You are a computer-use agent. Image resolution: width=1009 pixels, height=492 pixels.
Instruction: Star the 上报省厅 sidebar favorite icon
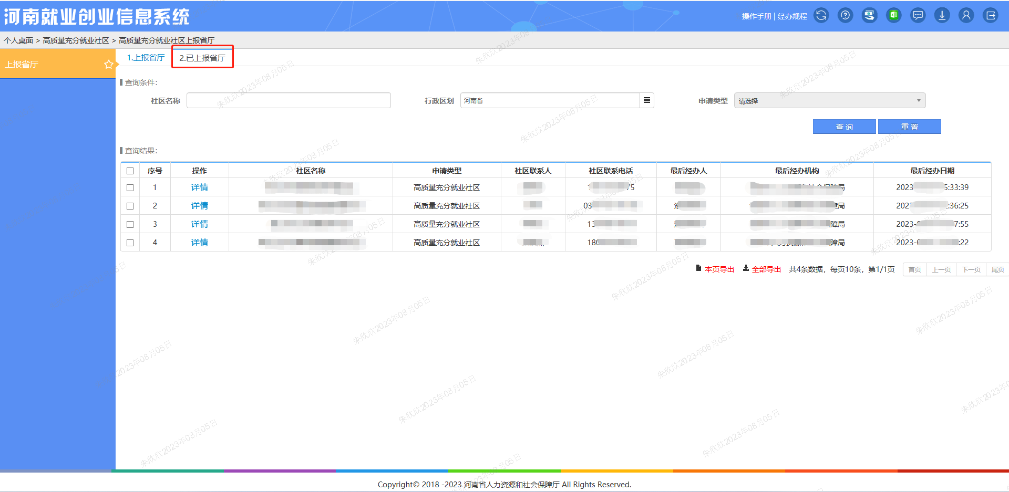pos(109,64)
